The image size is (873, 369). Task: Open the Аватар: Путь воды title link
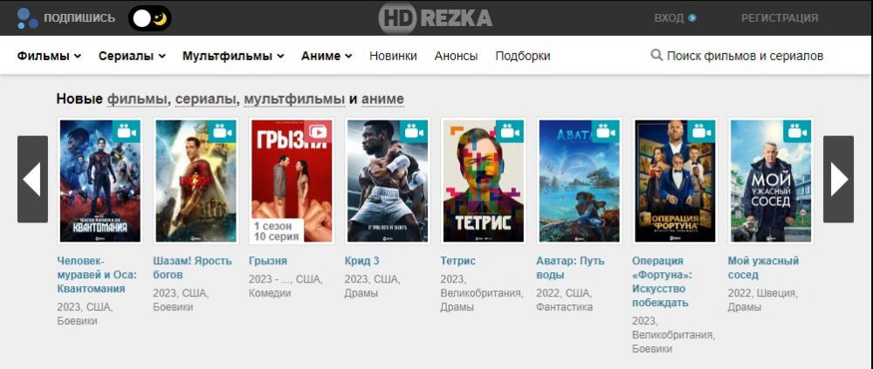[x=570, y=268]
